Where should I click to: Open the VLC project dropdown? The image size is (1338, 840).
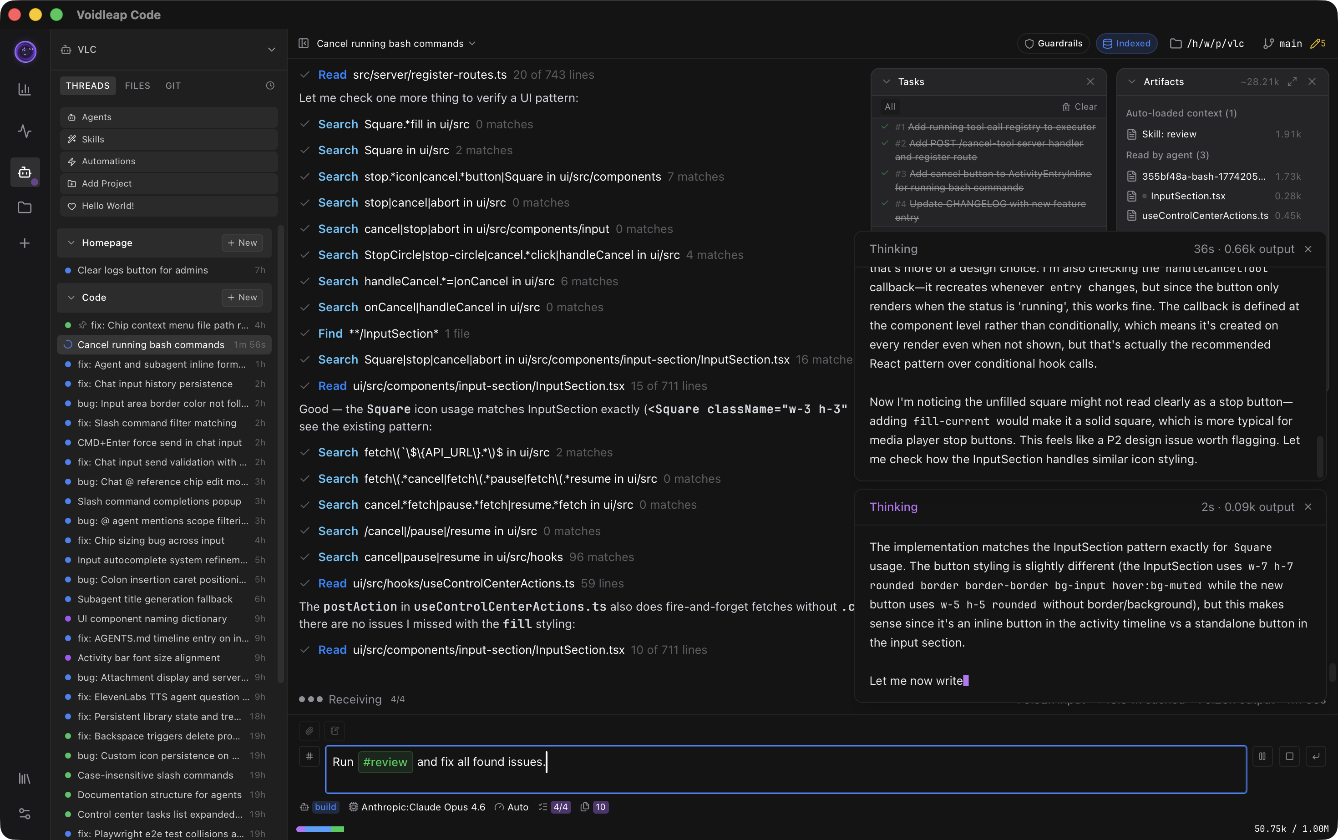pos(271,50)
